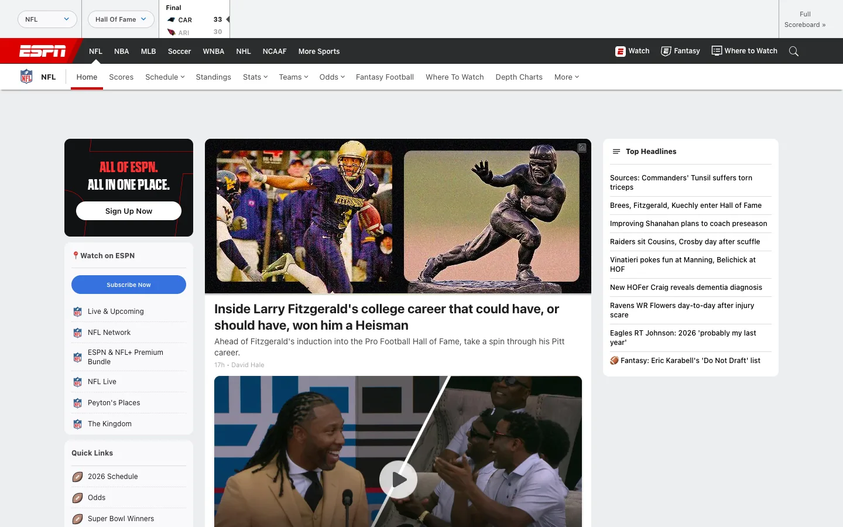Open the Depth Charts tab
The image size is (843, 527).
[519, 77]
